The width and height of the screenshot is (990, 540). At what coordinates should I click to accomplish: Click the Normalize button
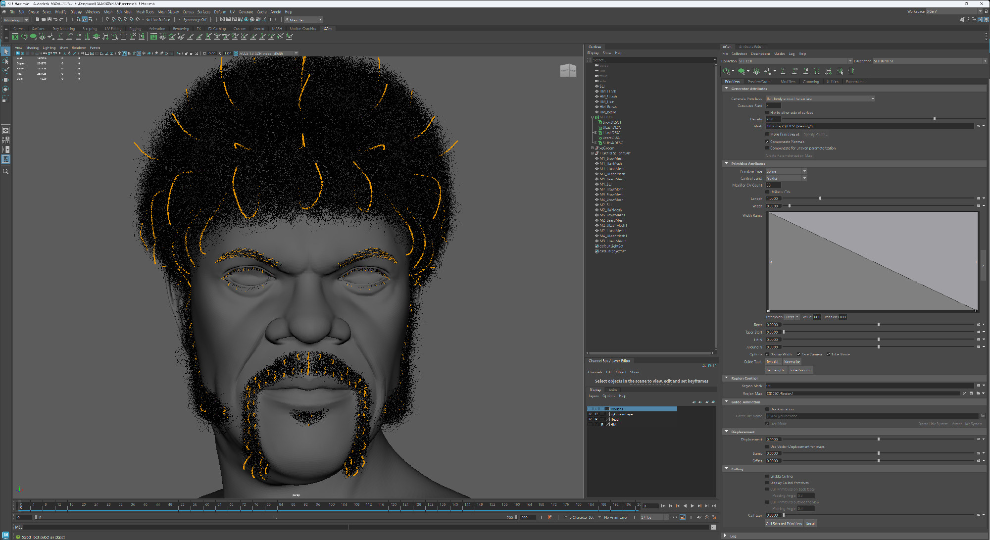tap(792, 362)
